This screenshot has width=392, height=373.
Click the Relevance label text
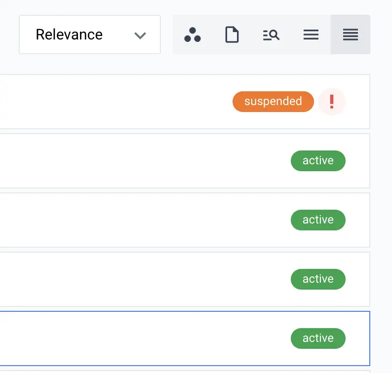coord(69,35)
